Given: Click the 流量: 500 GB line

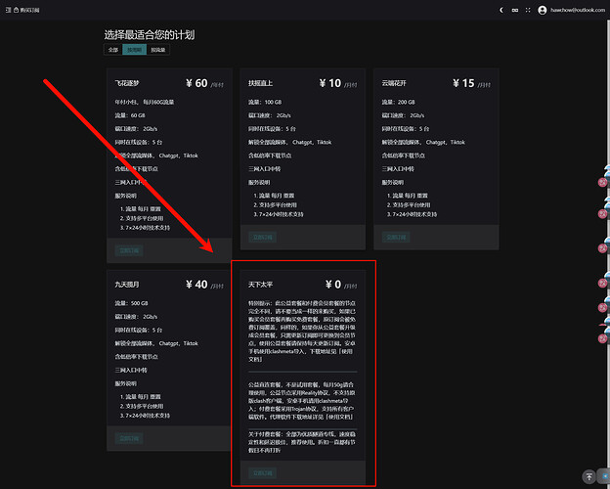Looking at the screenshot, I should [132, 303].
